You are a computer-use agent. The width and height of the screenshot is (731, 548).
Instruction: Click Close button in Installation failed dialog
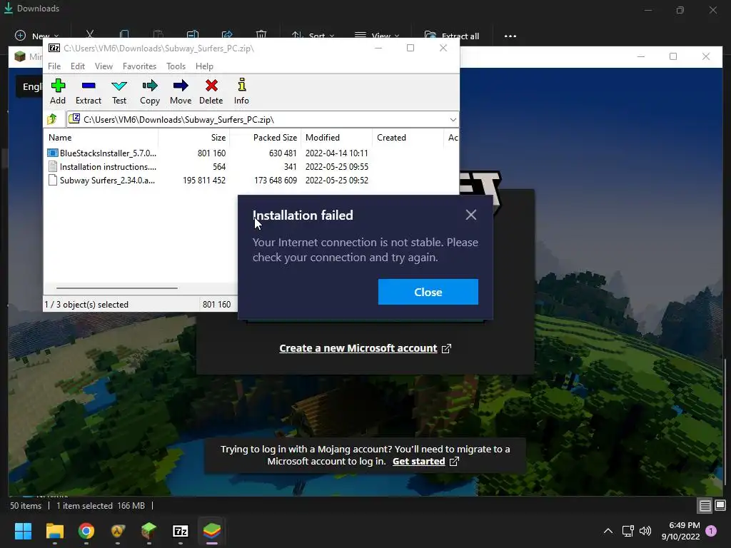pos(428,292)
